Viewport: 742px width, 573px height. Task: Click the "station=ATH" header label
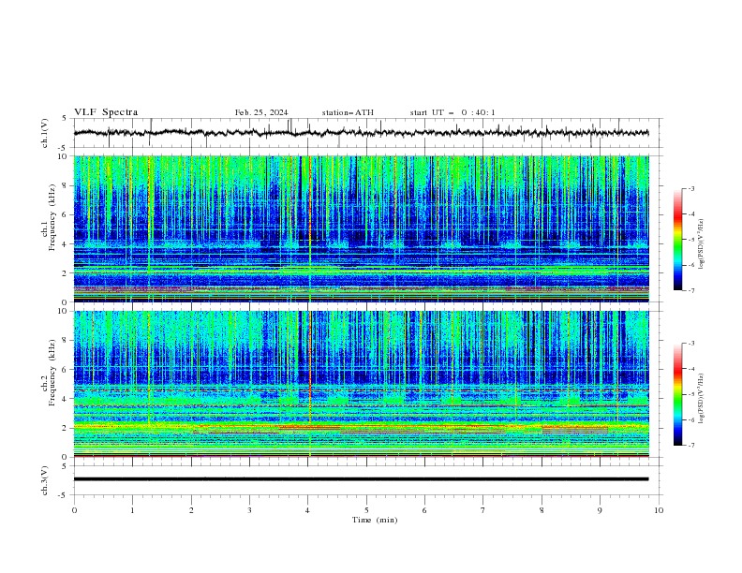pos(348,112)
